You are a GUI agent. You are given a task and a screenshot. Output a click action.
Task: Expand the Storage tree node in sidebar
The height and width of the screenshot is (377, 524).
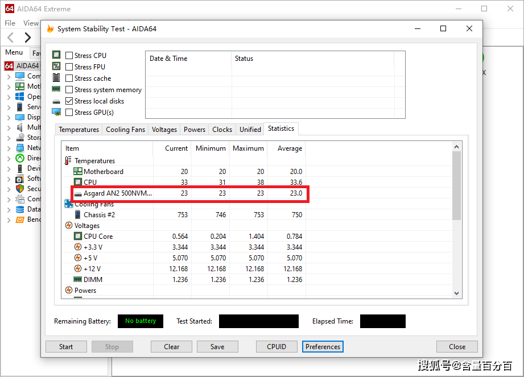click(x=9, y=138)
